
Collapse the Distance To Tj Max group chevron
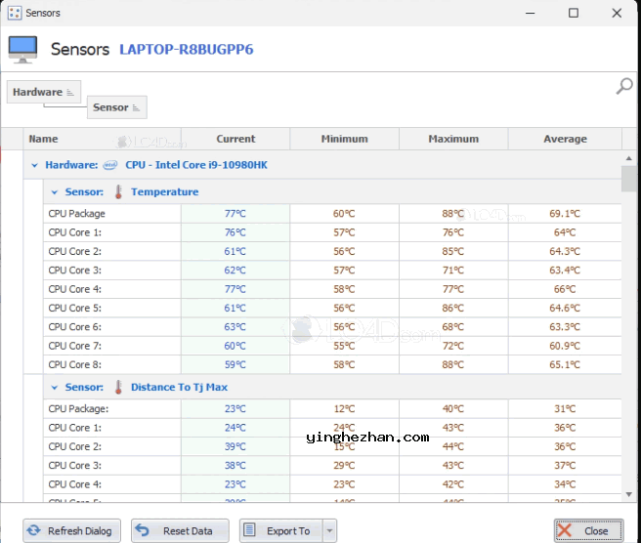pyautogui.click(x=55, y=388)
